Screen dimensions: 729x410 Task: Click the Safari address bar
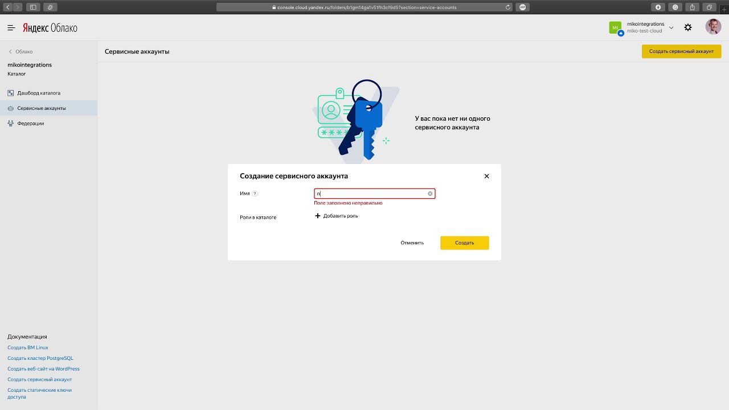[364, 7]
